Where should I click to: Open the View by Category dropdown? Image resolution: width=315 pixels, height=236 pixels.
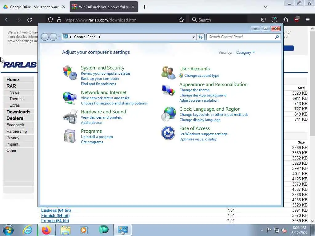(245, 53)
